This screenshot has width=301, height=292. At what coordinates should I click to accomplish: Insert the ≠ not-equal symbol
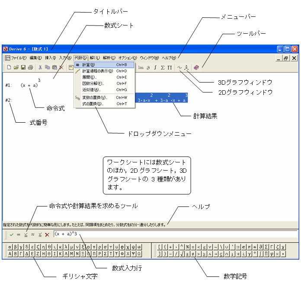[x=193, y=254]
